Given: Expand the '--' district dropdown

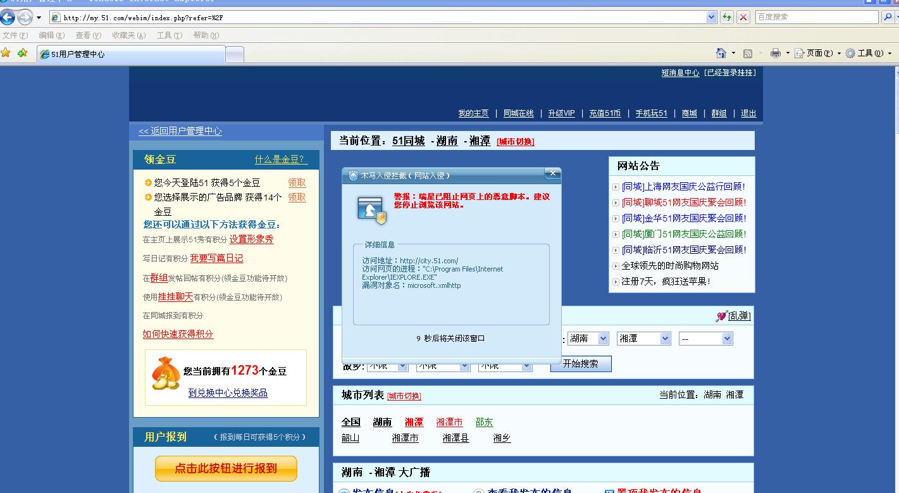Looking at the screenshot, I should coord(727,339).
